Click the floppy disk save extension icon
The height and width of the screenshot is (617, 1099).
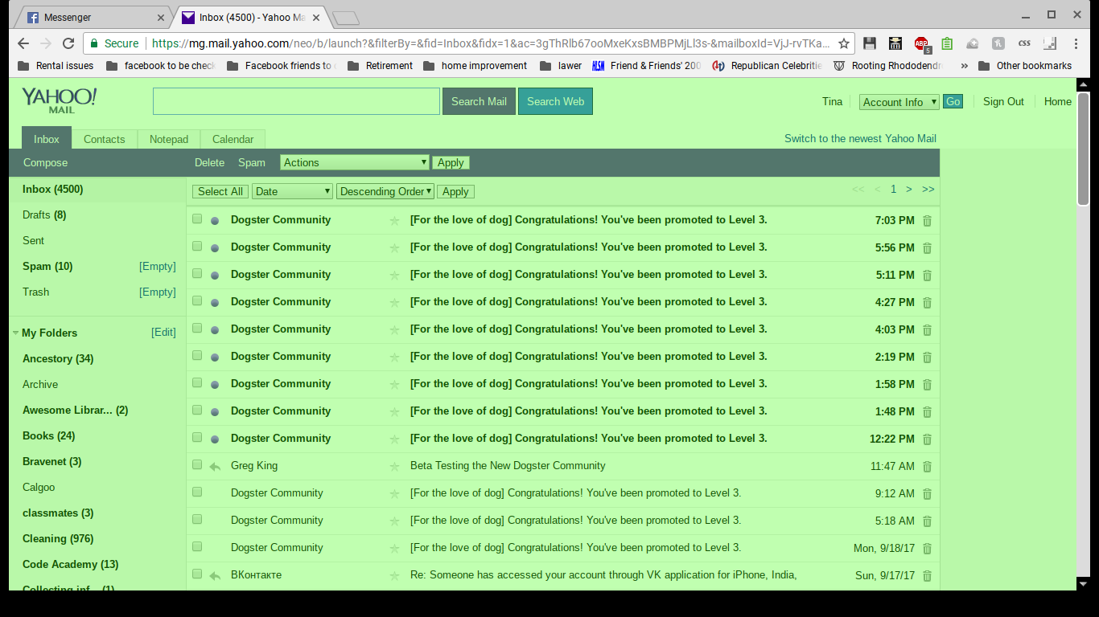coord(870,43)
